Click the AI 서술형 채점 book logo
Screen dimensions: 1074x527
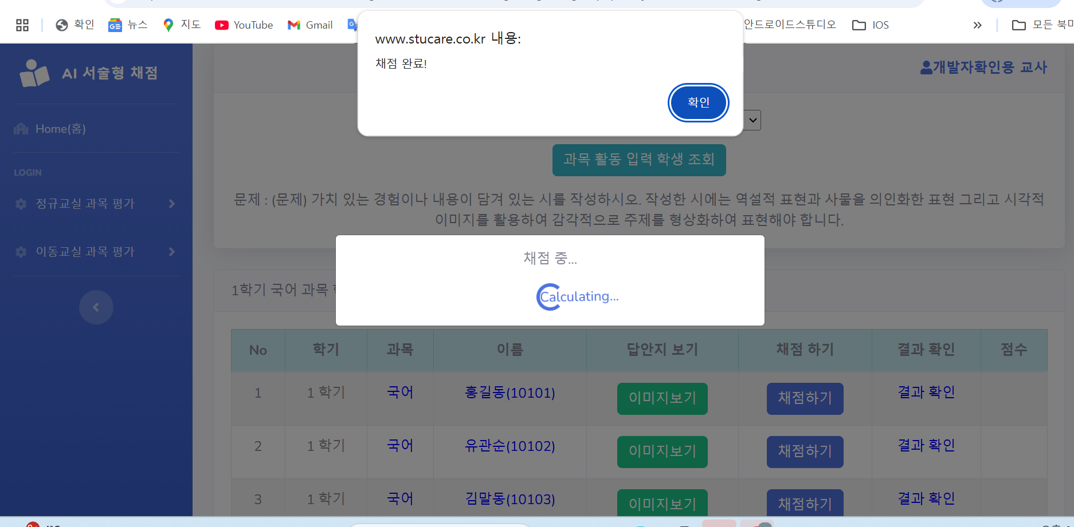pyautogui.click(x=34, y=73)
